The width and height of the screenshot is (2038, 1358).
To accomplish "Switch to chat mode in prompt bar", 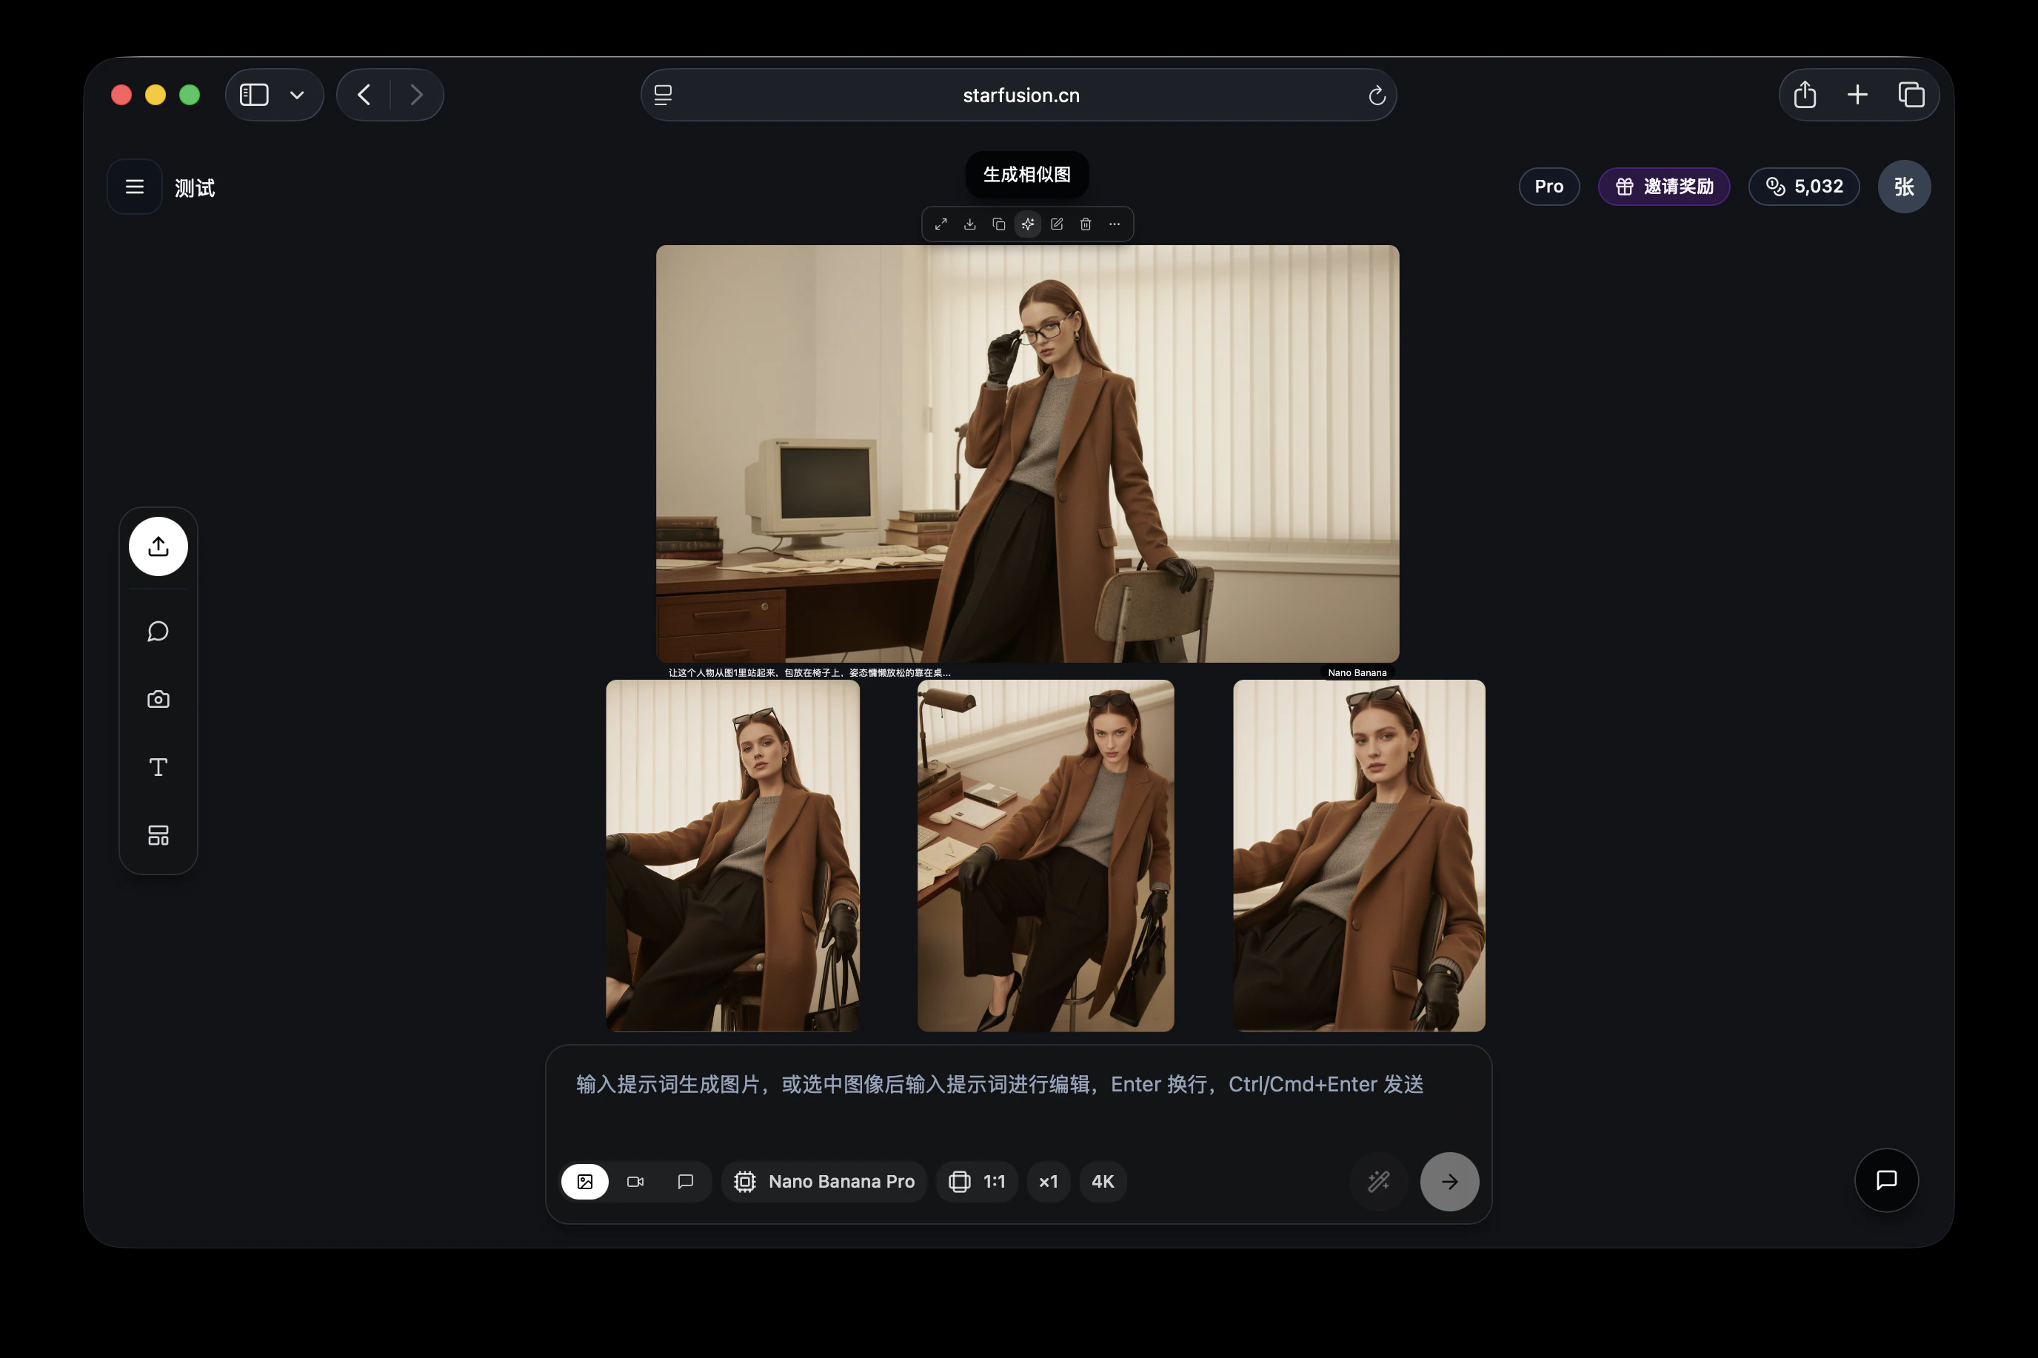I will tap(685, 1181).
